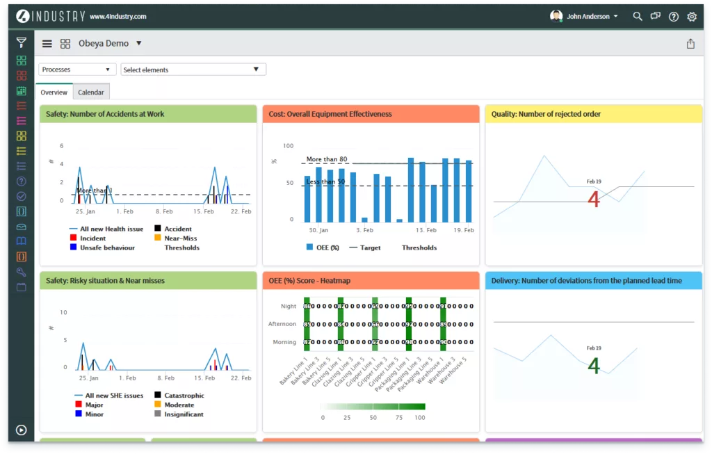
Task: Open settings with the gear icon
Action: point(692,17)
